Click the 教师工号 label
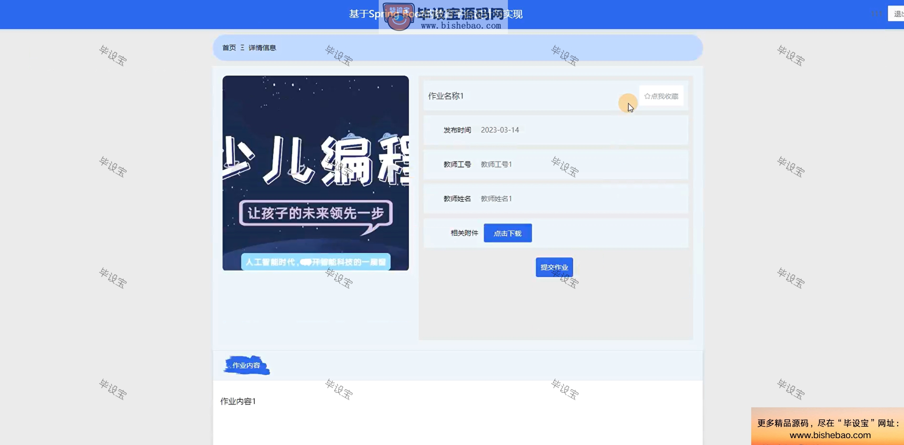The height and width of the screenshot is (445, 904). pyautogui.click(x=457, y=164)
